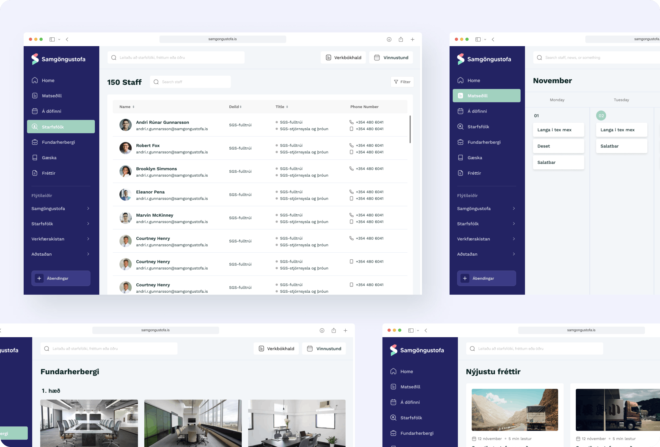Open a new tab with the plus icon in the staff window
The width and height of the screenshot is (660, 447).
point(412,40)
